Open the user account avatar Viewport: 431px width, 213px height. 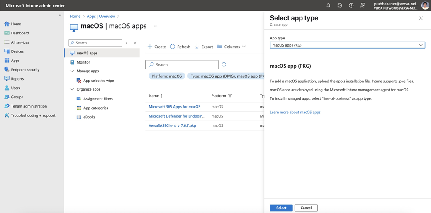coord(425,5)
